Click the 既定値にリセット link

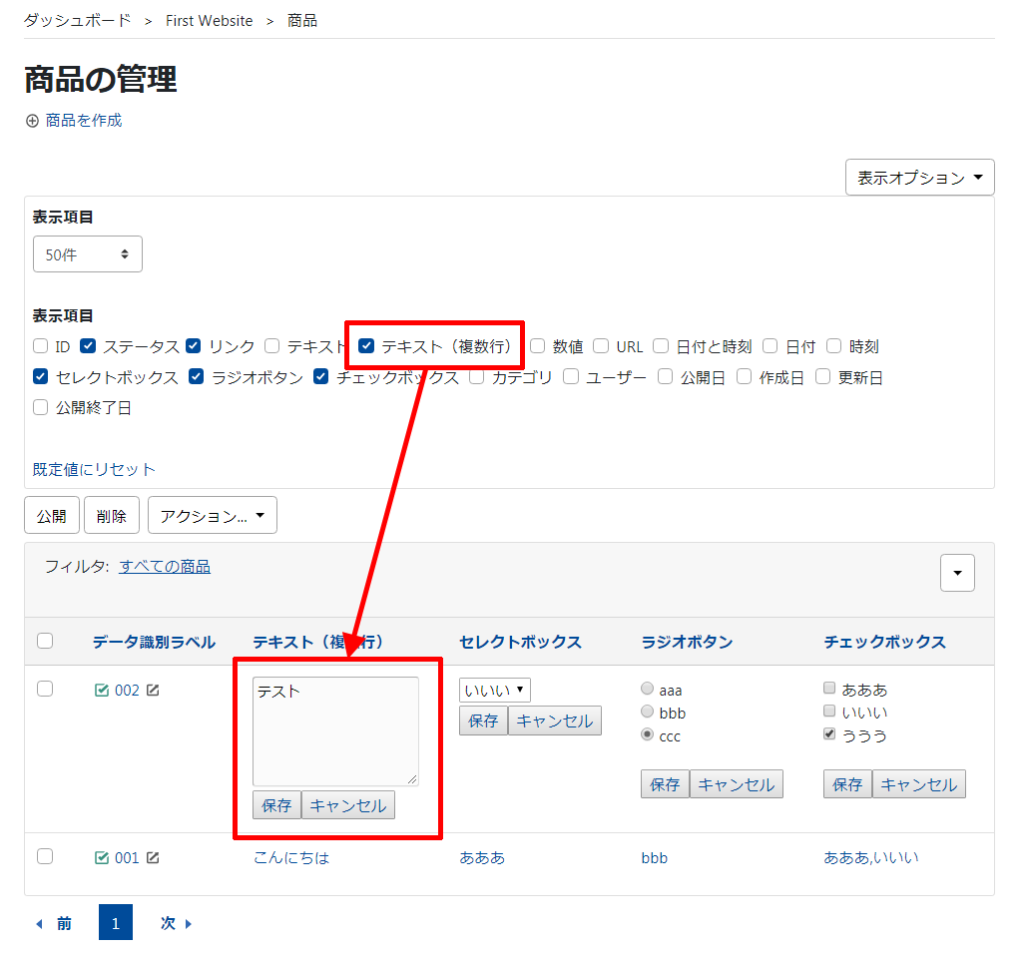click(x=94, y=469)
